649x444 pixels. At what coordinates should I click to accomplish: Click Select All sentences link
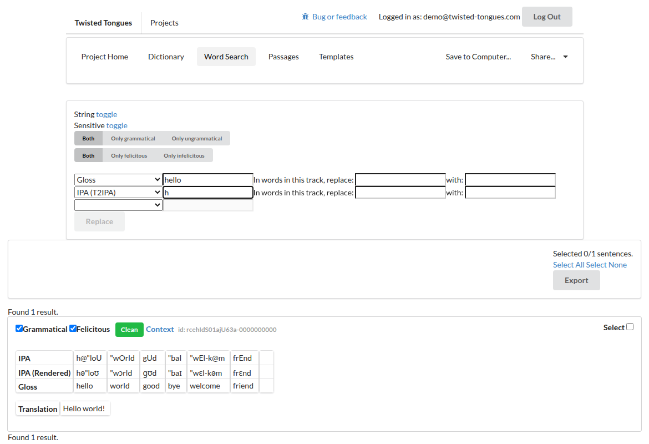pyautogui.click(x=569, y=265)
